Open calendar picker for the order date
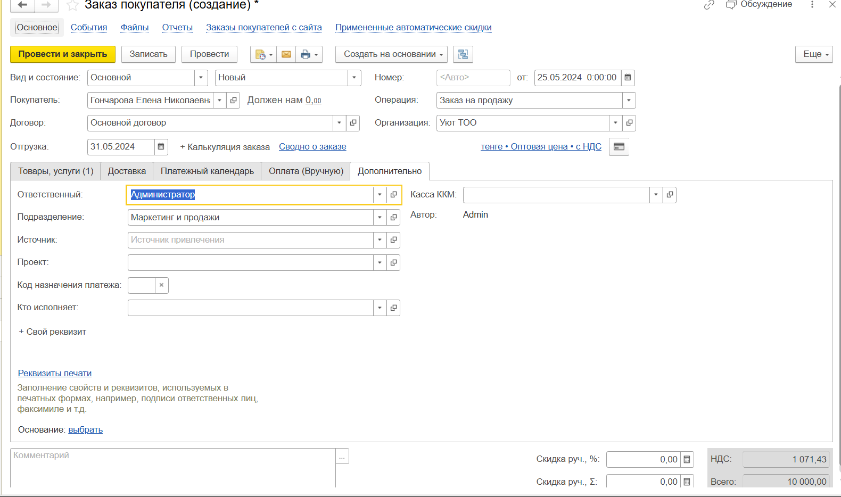This screenshot has width=841, height=497. pyautogui.click(x=628, y=78)
